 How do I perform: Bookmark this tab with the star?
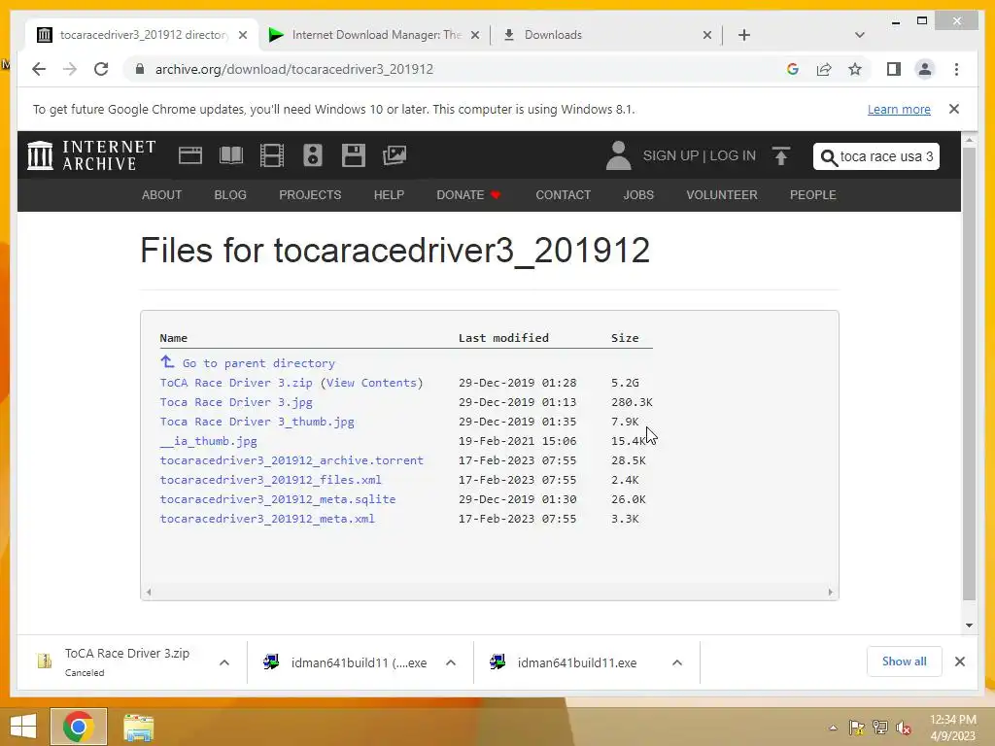[x=855, y=69]
